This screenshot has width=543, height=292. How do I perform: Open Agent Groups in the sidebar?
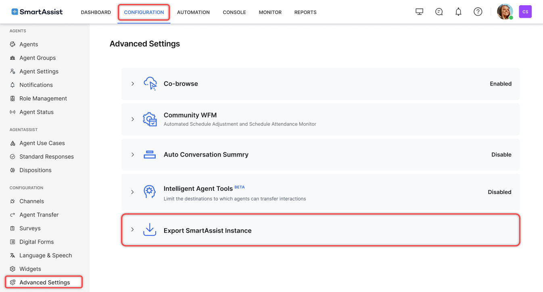click(x=38, y=58)
